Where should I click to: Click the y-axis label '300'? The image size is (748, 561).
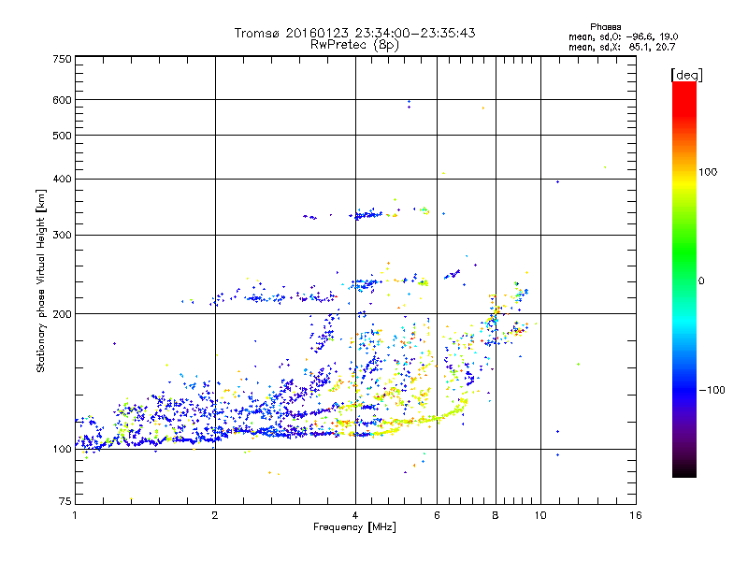point(62,236)
